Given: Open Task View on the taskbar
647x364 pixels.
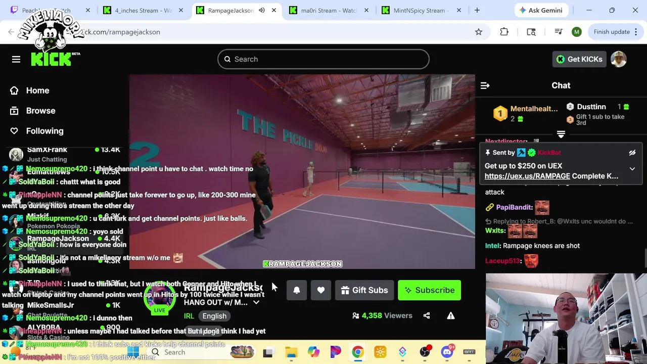Looking at the screenshot, I should [x=268, y=352].
